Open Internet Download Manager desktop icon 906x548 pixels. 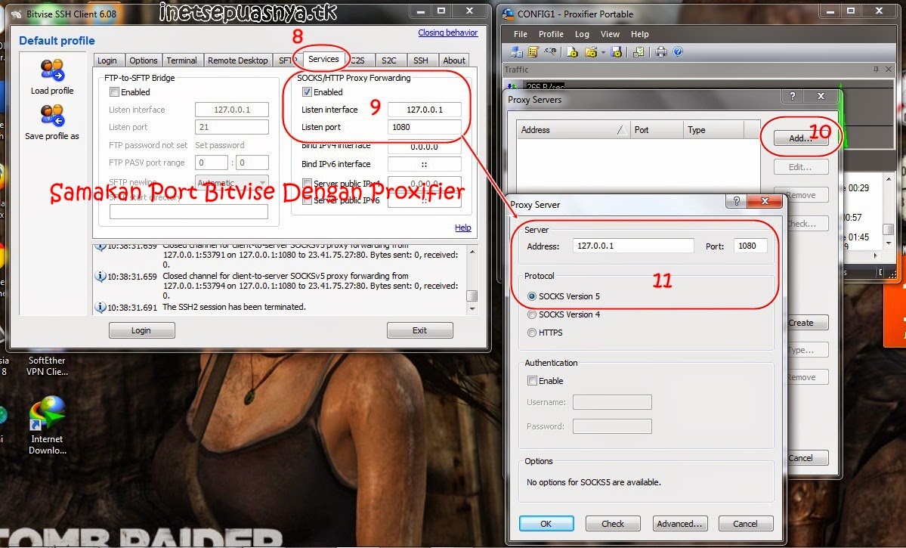coord(48,425)
